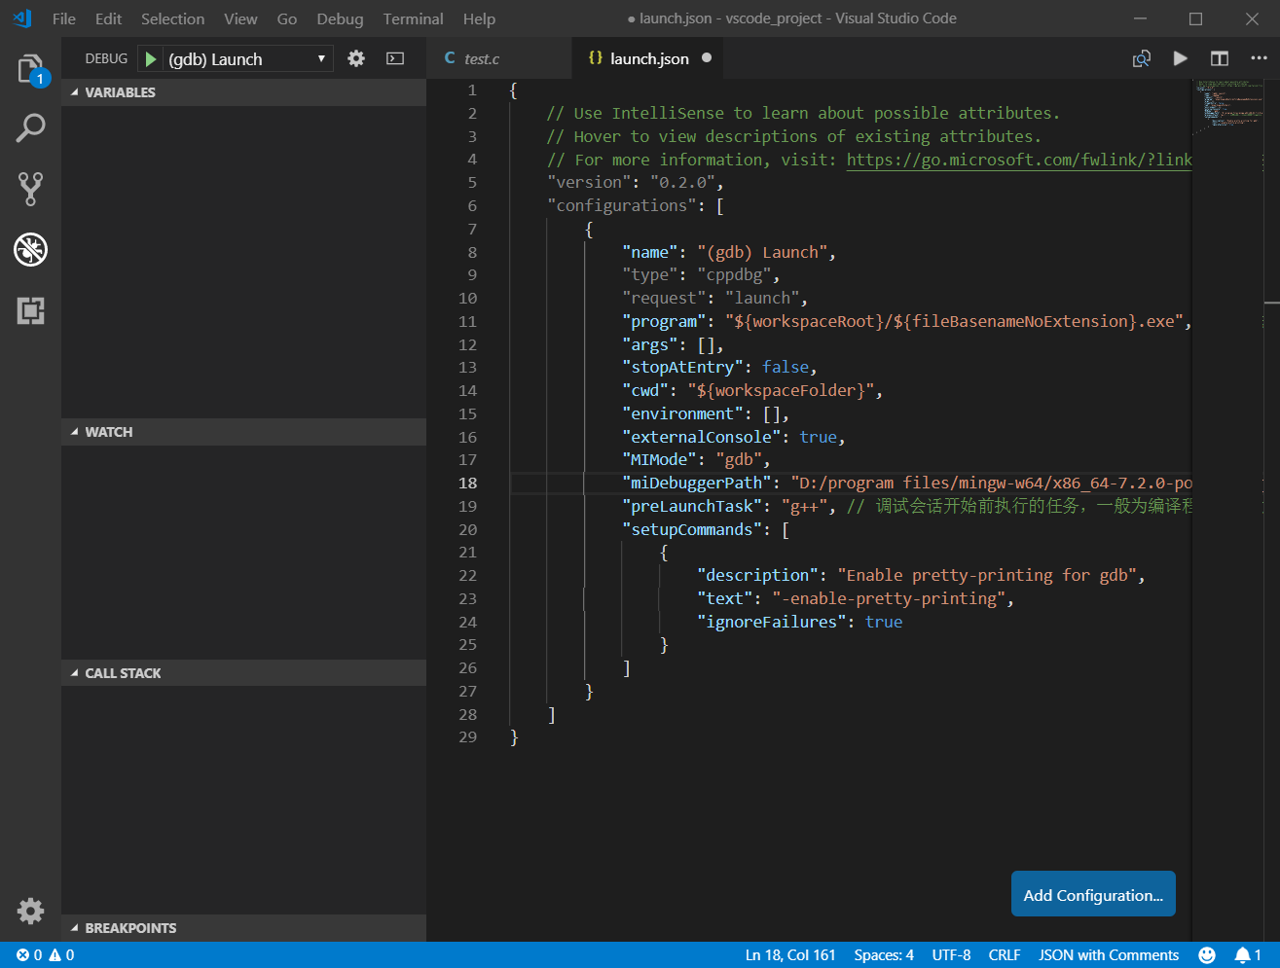Split the editor with the split icon

(x=1219, y=58)
